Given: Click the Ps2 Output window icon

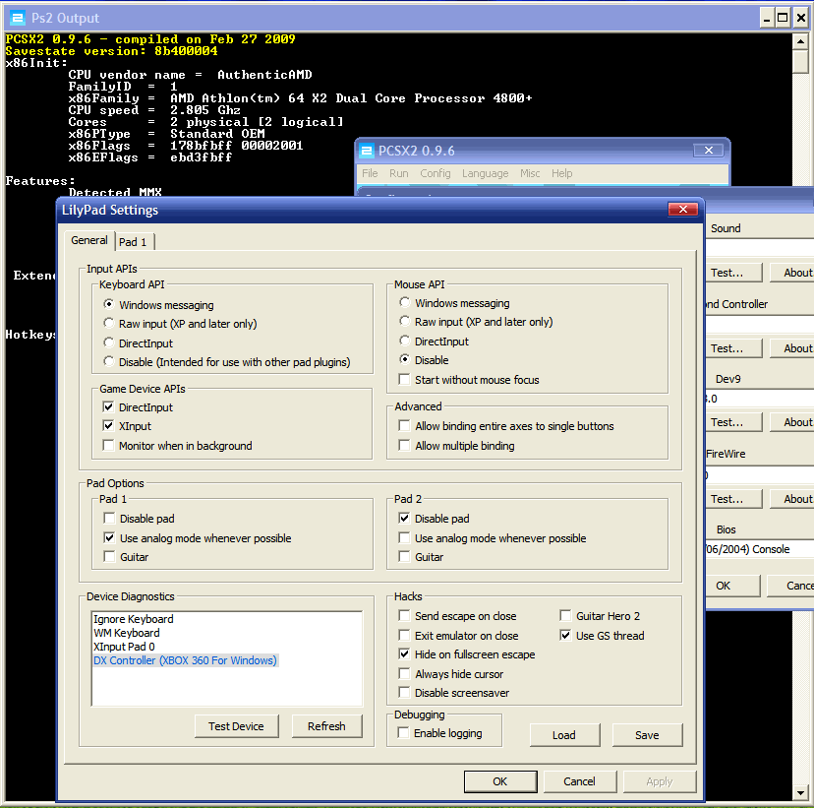Looking at the screenshot, I should (x=18, y=18).
